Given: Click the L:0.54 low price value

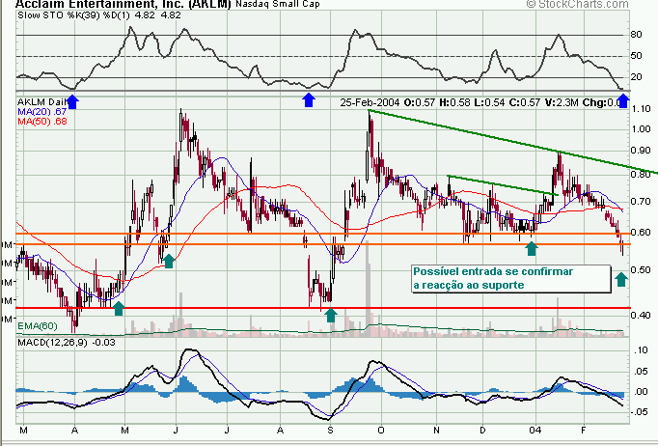Looking at the screenshot, I should [x=489, y=102].
